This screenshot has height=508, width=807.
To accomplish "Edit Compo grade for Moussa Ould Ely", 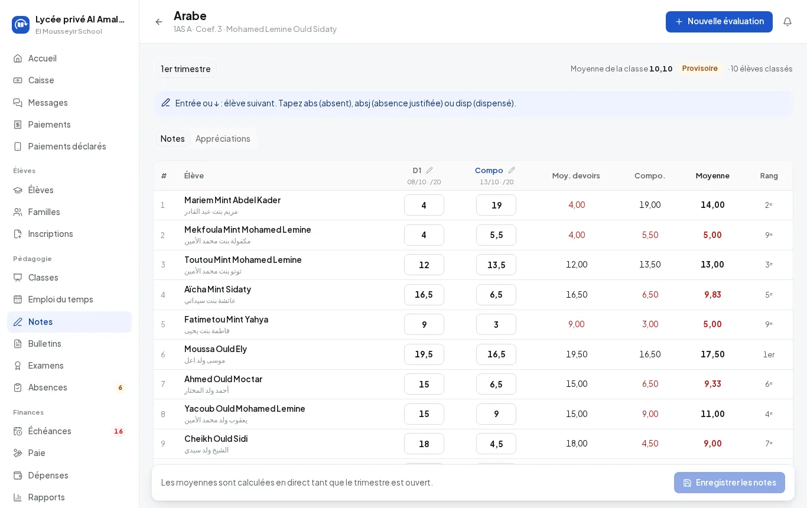I will coord(496,354).
